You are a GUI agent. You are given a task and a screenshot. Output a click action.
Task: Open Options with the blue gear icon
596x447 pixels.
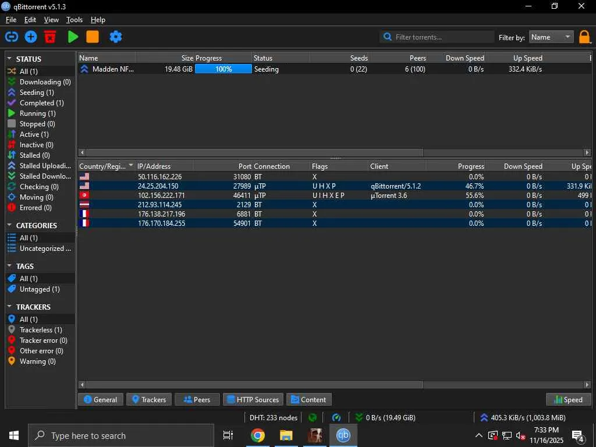coord(116,37)
